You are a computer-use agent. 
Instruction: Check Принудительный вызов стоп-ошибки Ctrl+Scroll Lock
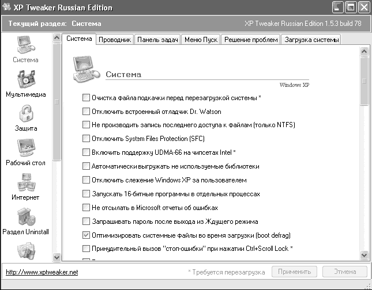coord(86,249)
